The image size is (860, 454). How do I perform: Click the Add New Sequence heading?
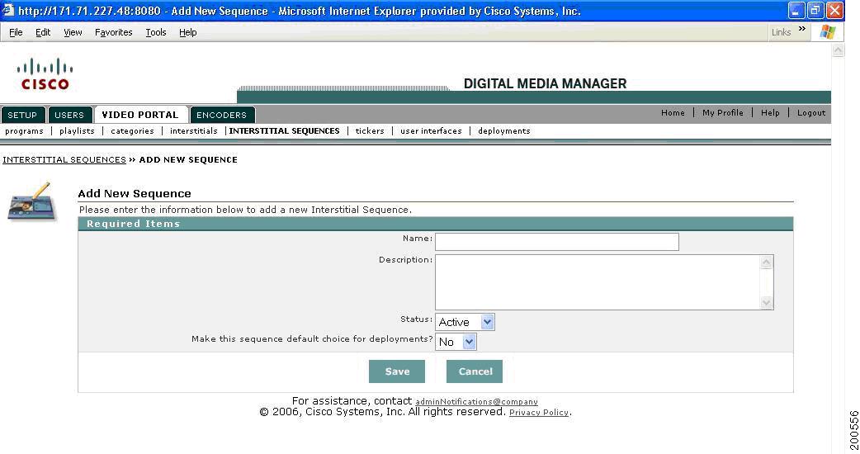point(135,193)
